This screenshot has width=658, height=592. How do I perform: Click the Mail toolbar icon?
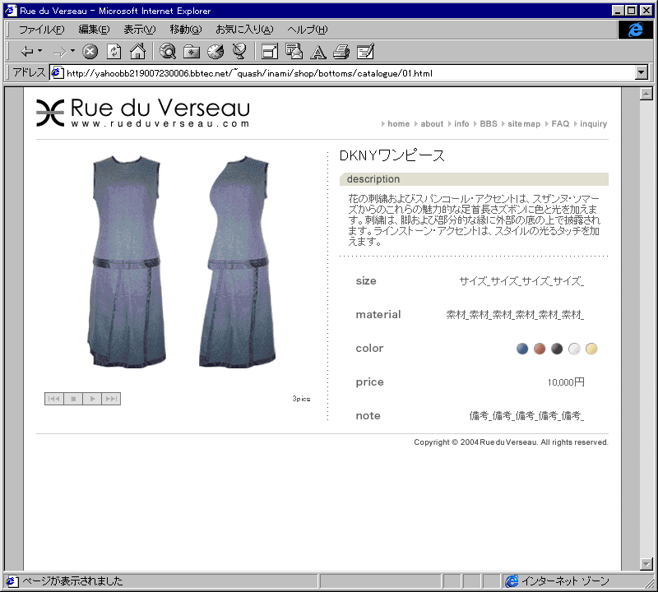point(294,51)
